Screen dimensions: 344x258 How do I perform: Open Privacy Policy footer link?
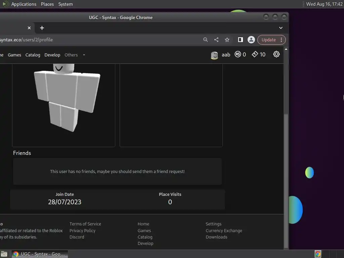(82, 230)
